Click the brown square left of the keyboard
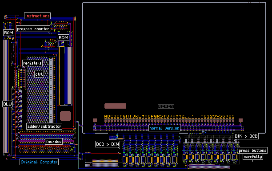Image resolution: width=272 pixels, height=171 pixels. (95, 120)
